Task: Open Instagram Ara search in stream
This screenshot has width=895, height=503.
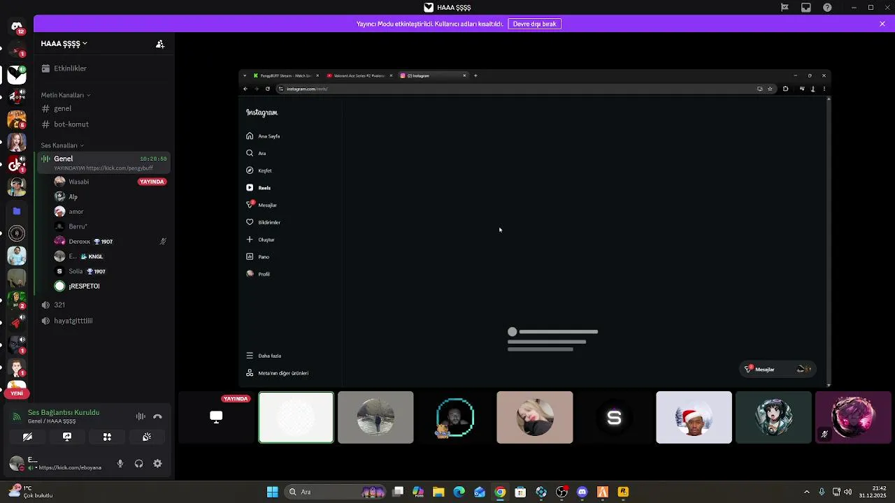Action: click(256, 153)
